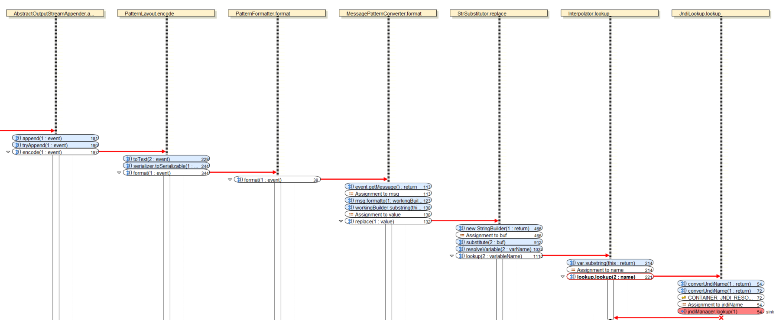Click line number 190 on tryAppend node
The image size is (776, 320).
94,145
